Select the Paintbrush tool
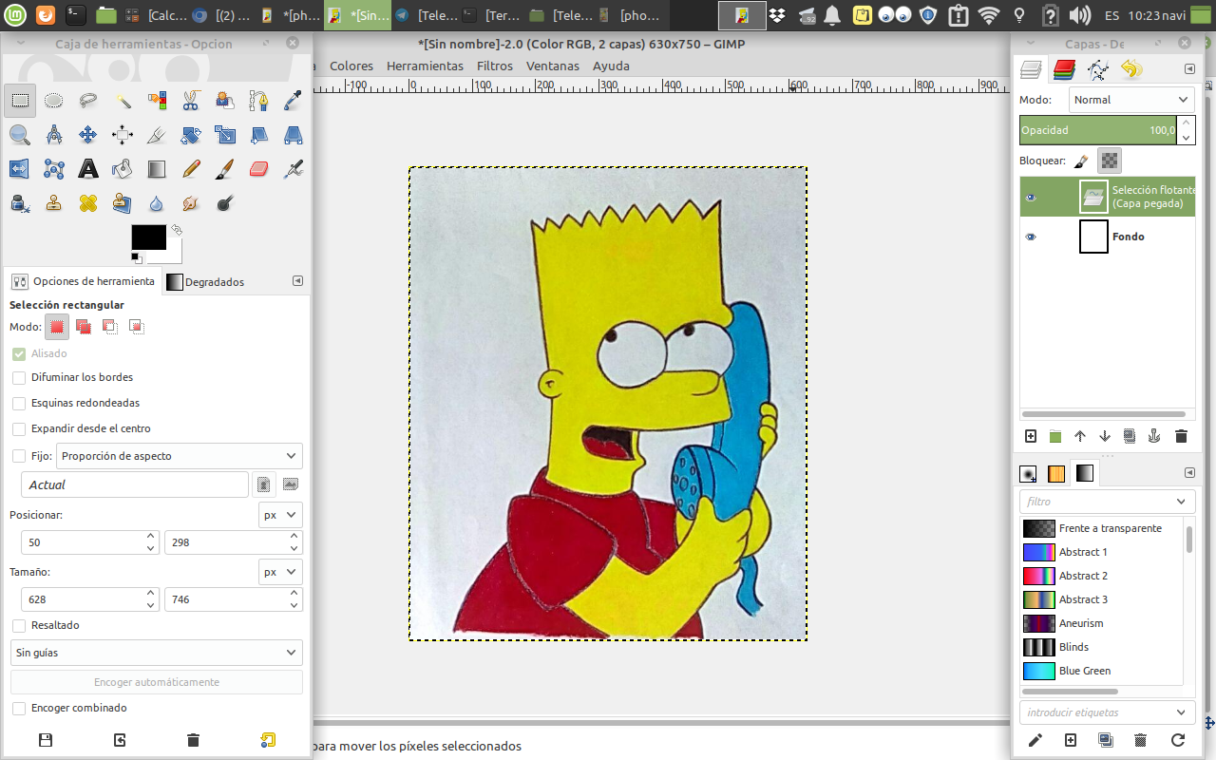1216x760 pixels. point(225,168)
